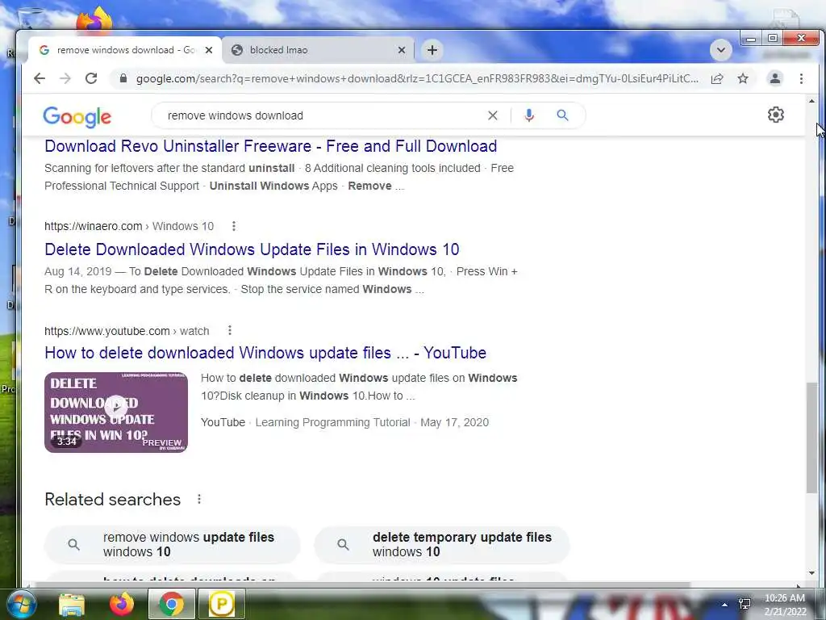This screenshot has width=826, height=620.
Task: Open the YouTube 'How to delete downloaded' result
Action: point(265,353)
